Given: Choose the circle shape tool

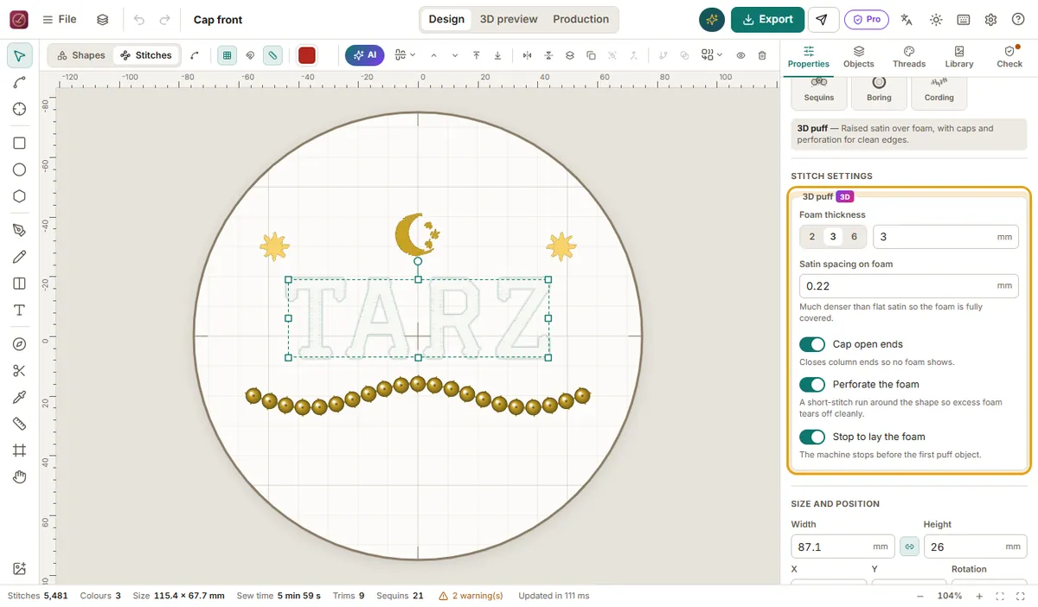Looking at the screenshot, I should coord(19,169).
